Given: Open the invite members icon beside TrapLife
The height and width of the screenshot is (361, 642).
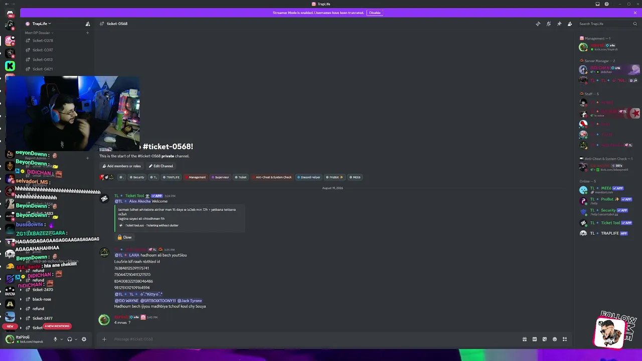Looking at the screenshot, I should coord(88,24).
